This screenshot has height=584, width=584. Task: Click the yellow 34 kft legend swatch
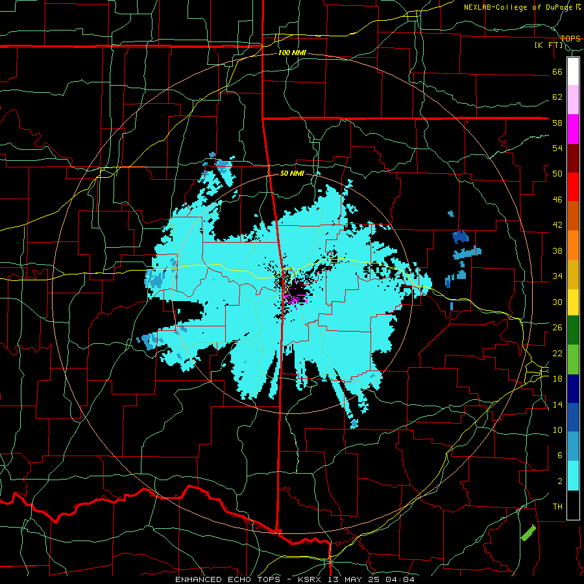[x=573, y=302]
